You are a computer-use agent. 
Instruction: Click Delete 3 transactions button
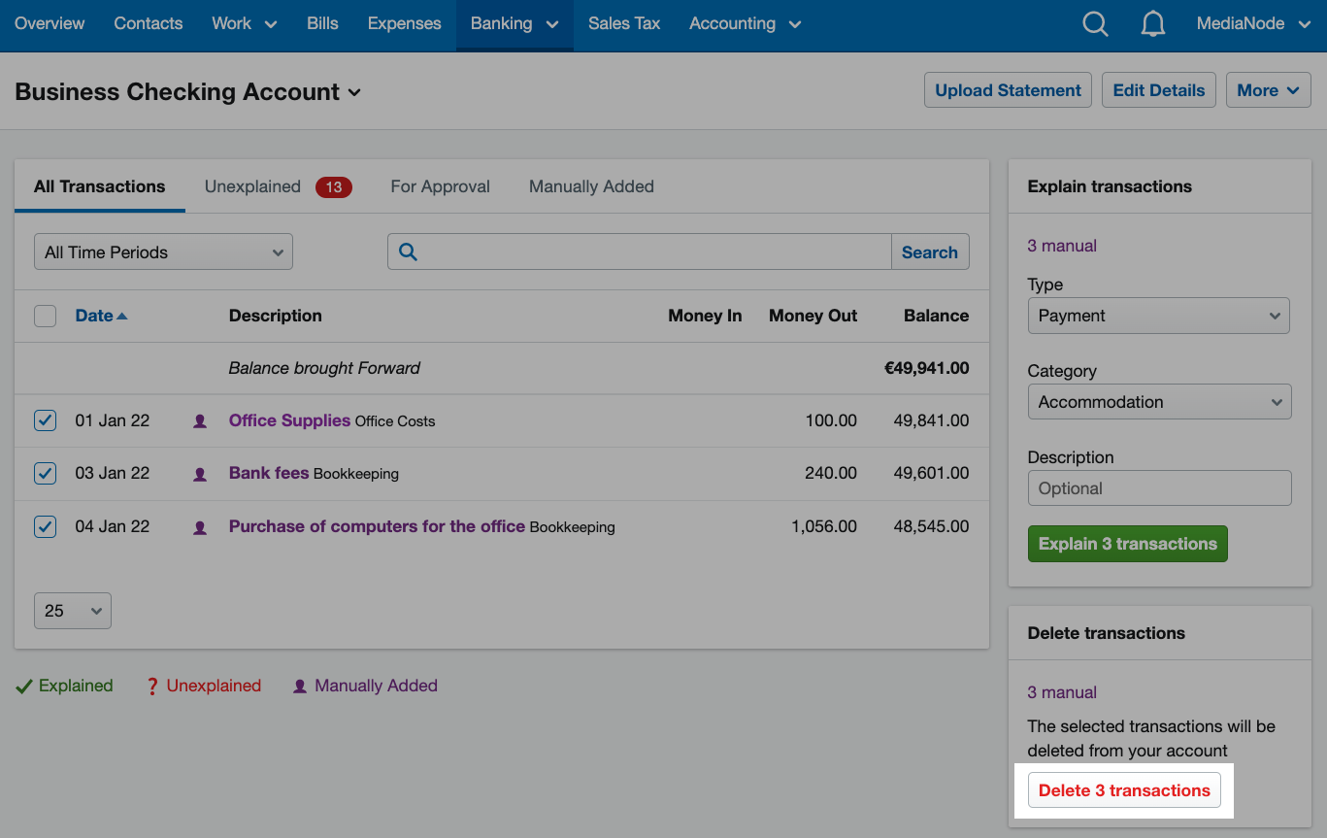pyautogui.click(x=1124, y=790)
